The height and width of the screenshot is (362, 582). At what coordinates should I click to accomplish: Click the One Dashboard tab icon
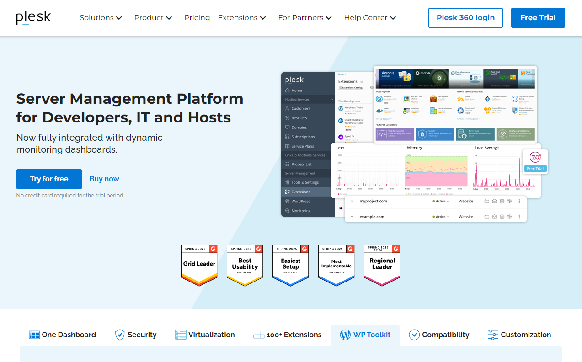(34, 335)
